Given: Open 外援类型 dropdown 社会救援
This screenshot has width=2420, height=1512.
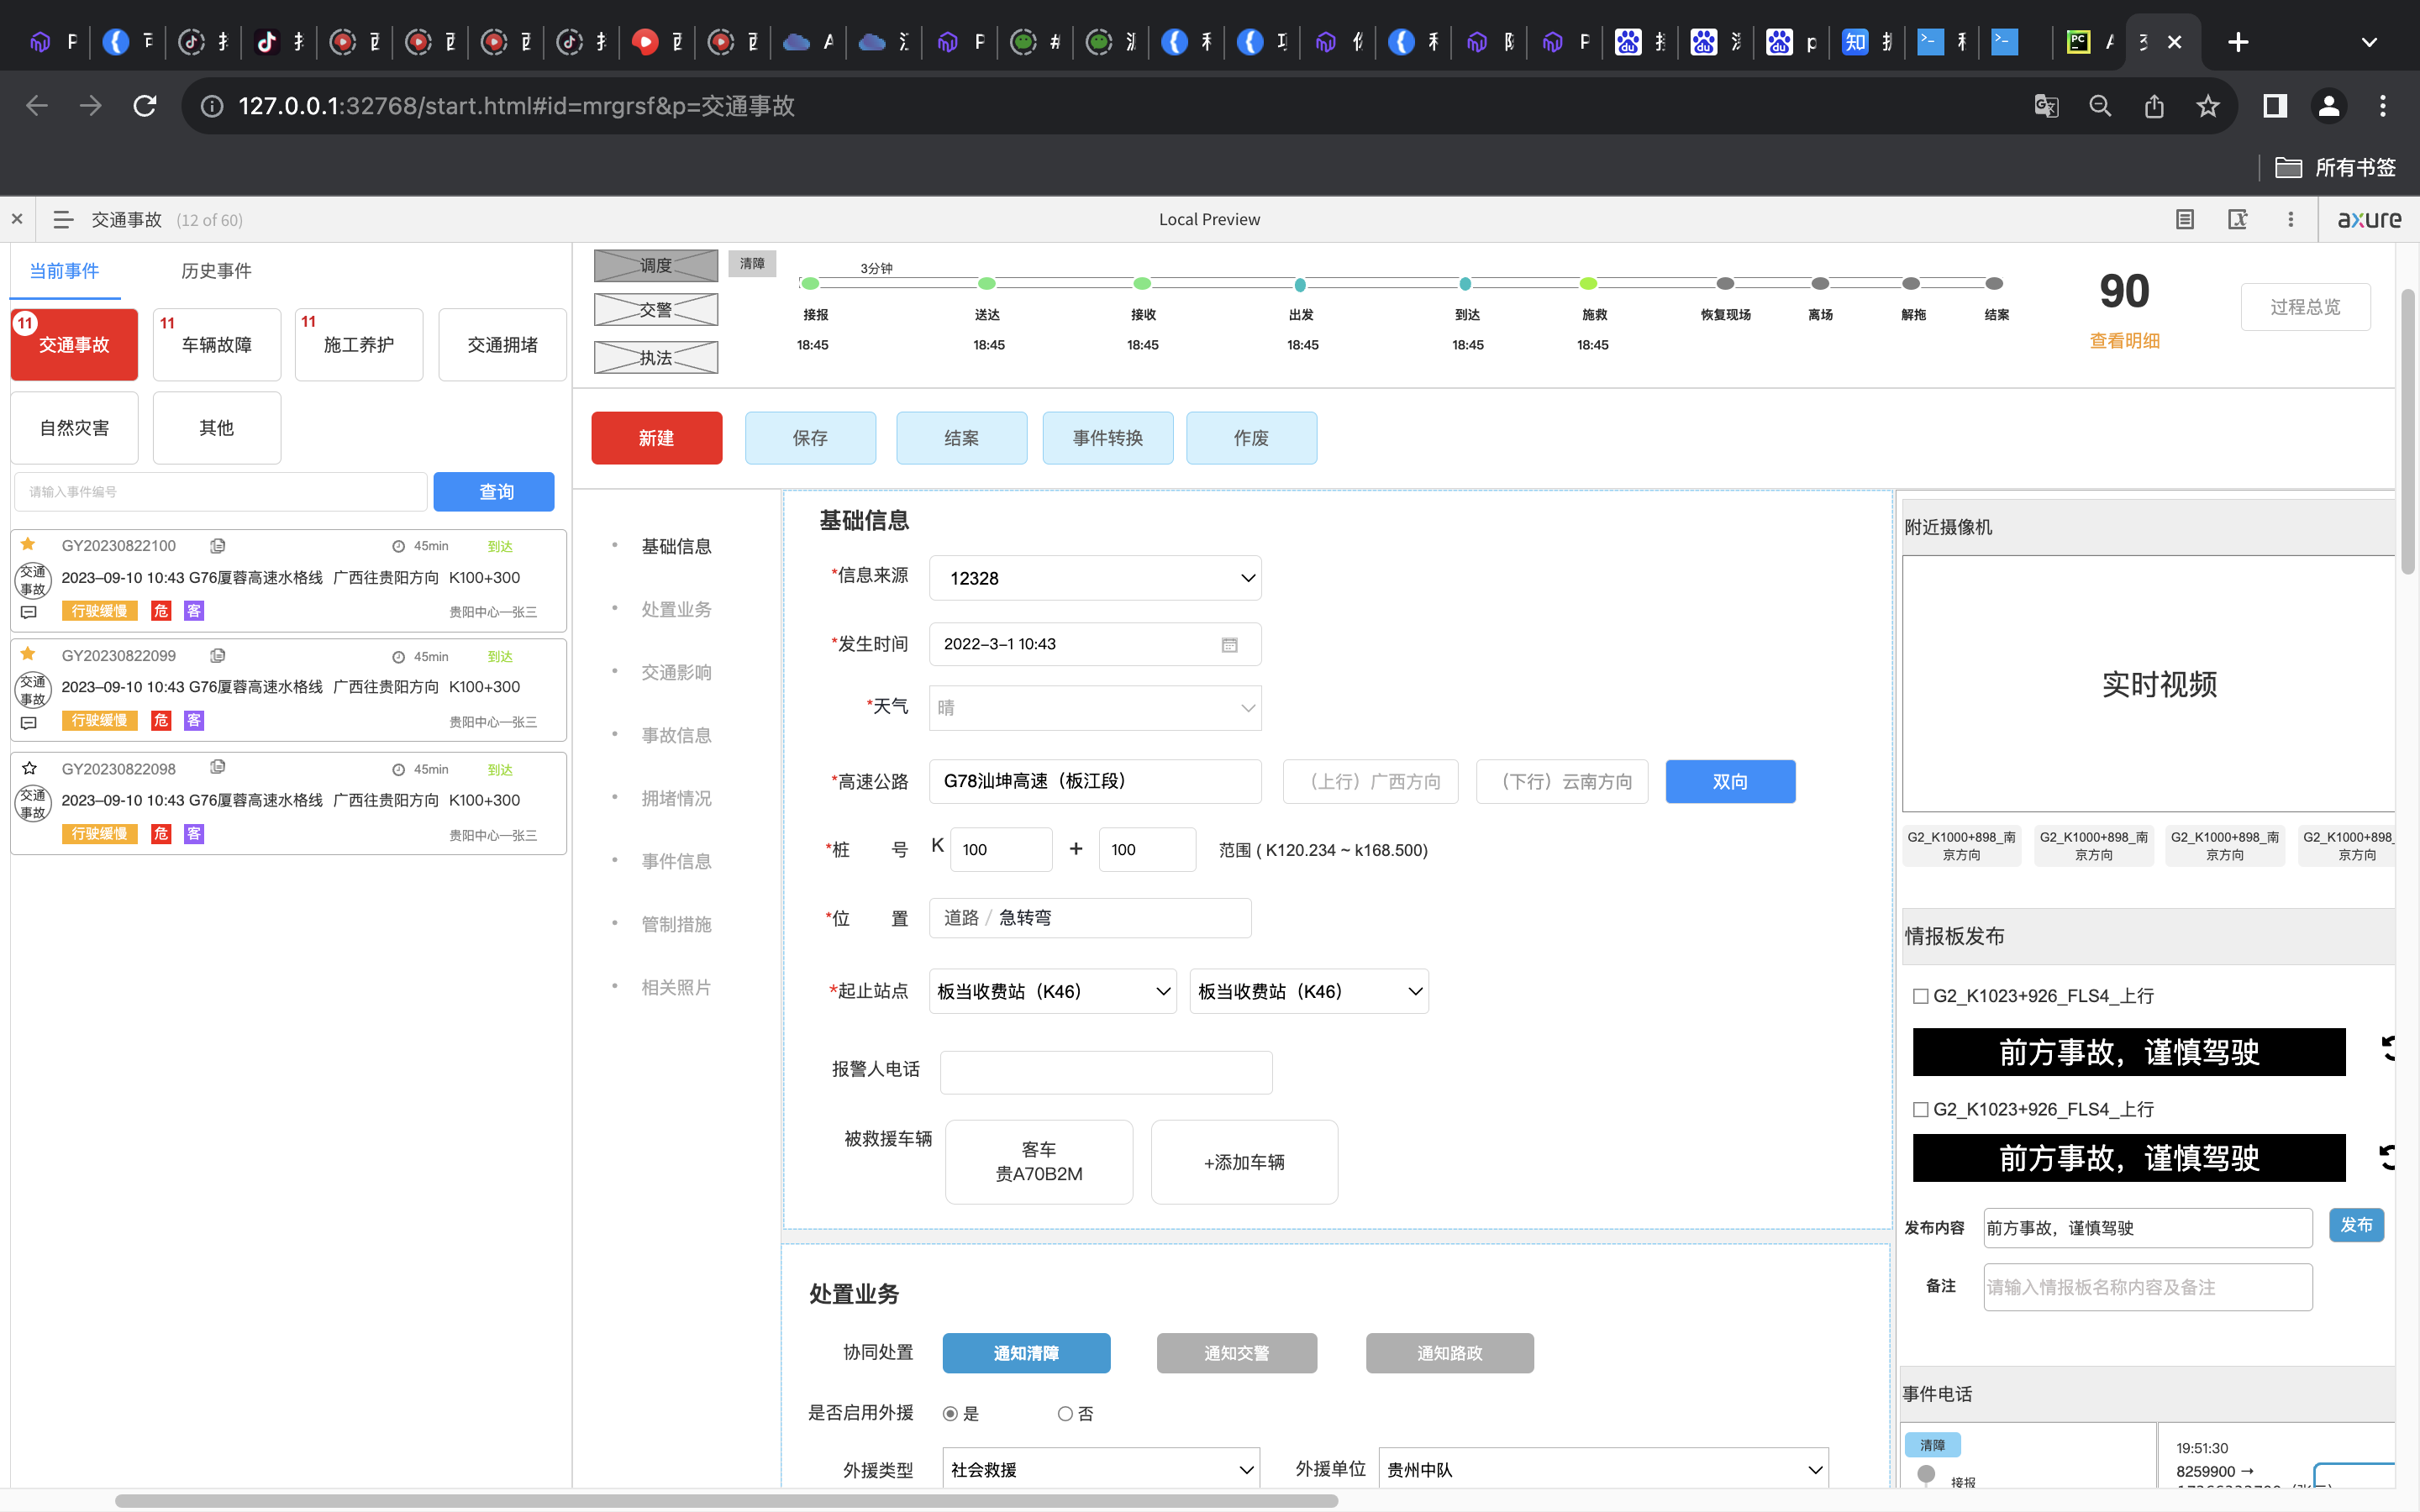Looking at the screenshot, I should coord(1101,1469).
